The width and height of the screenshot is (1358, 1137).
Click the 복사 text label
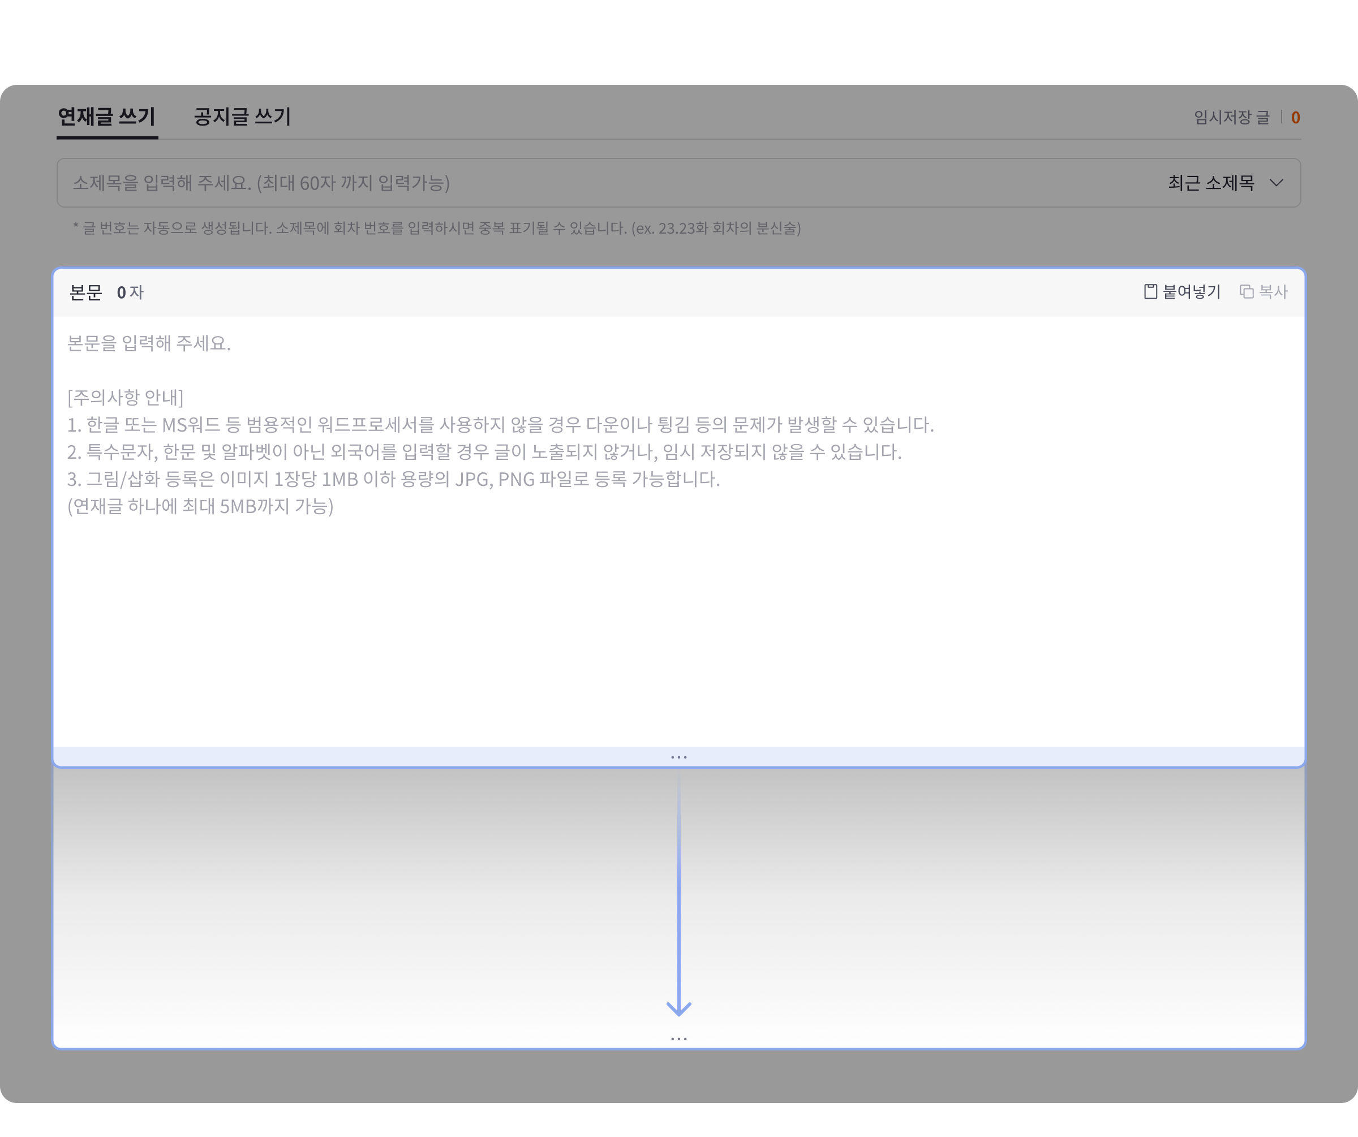point(1273,291)
